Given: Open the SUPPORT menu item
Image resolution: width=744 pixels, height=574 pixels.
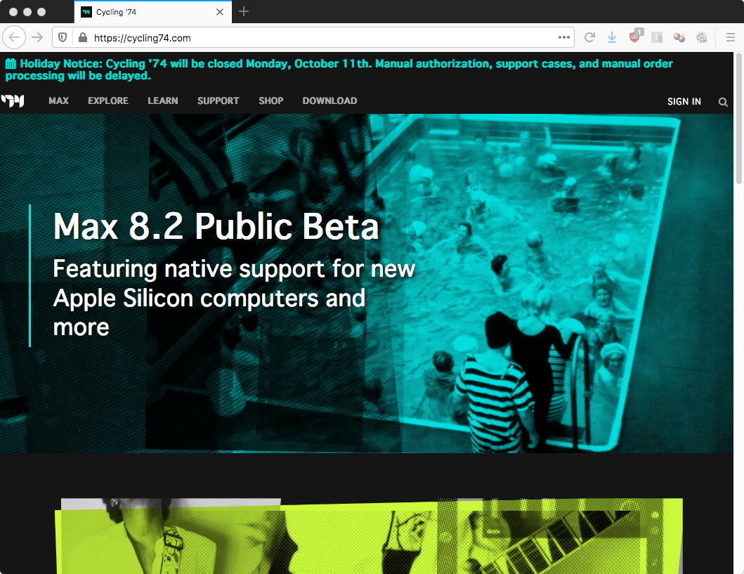Looking at the screenshot, I should [218, 100].
